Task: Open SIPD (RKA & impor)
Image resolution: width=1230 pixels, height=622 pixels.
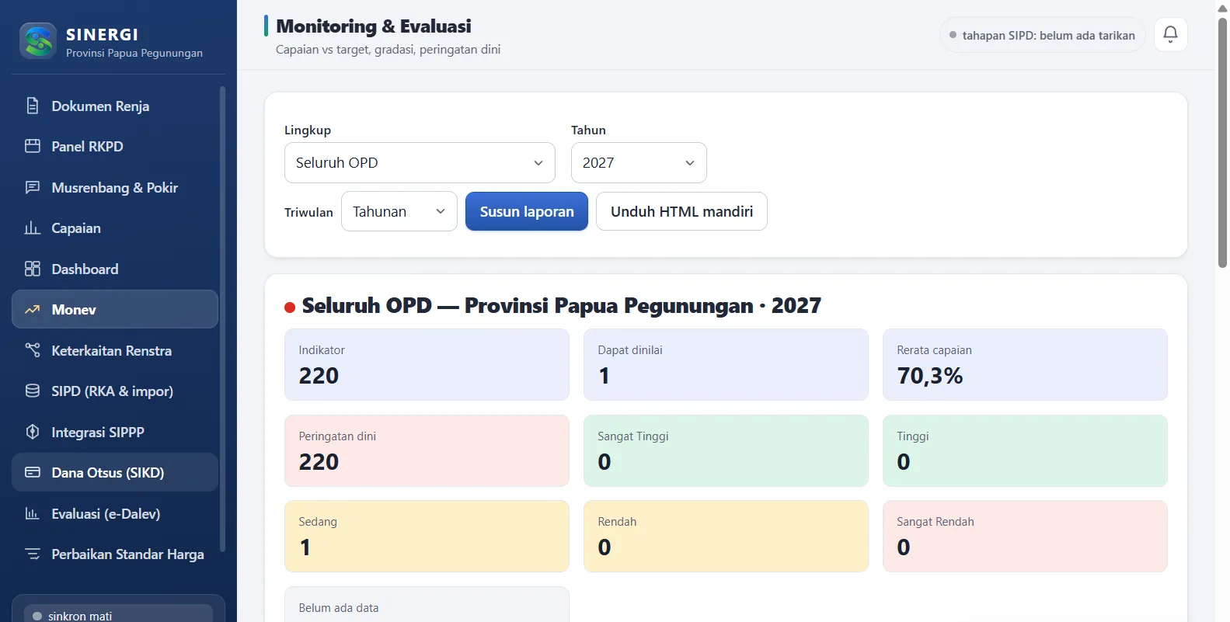Action: click(x=115, y=391)
